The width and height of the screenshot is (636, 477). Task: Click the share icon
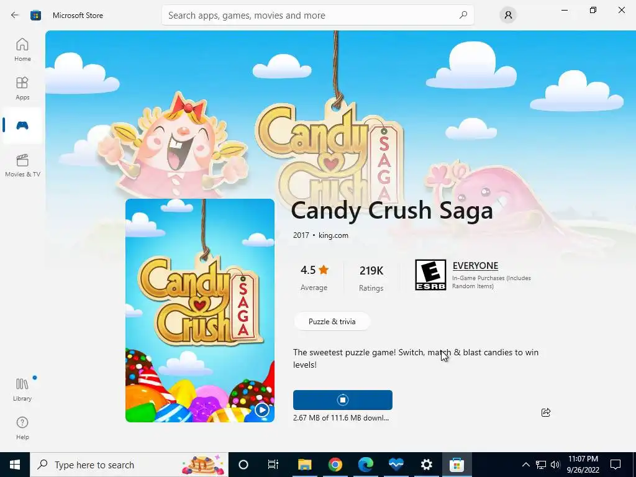pos(545,412)
